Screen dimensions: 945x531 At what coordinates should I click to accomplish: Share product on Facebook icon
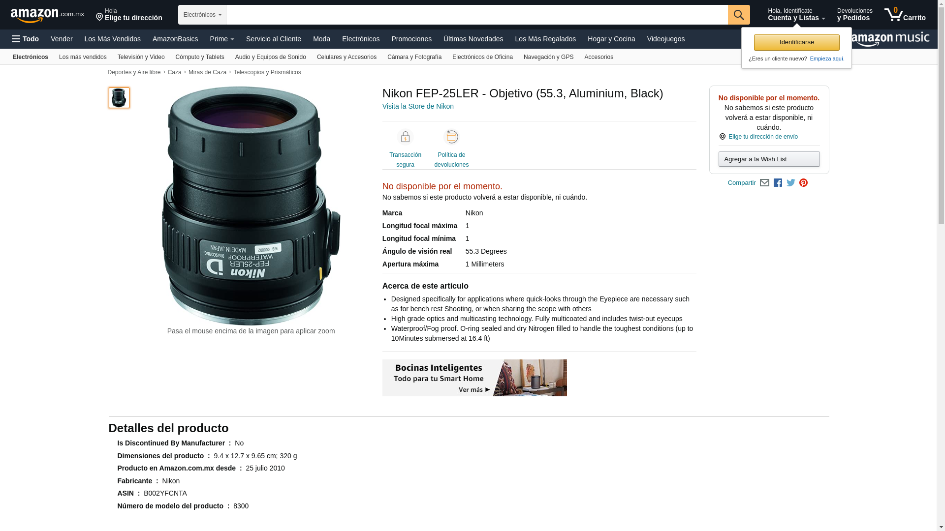(x=778, y=183)
